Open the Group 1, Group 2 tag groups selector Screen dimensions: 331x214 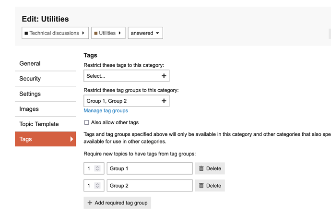tap(127, 101)
